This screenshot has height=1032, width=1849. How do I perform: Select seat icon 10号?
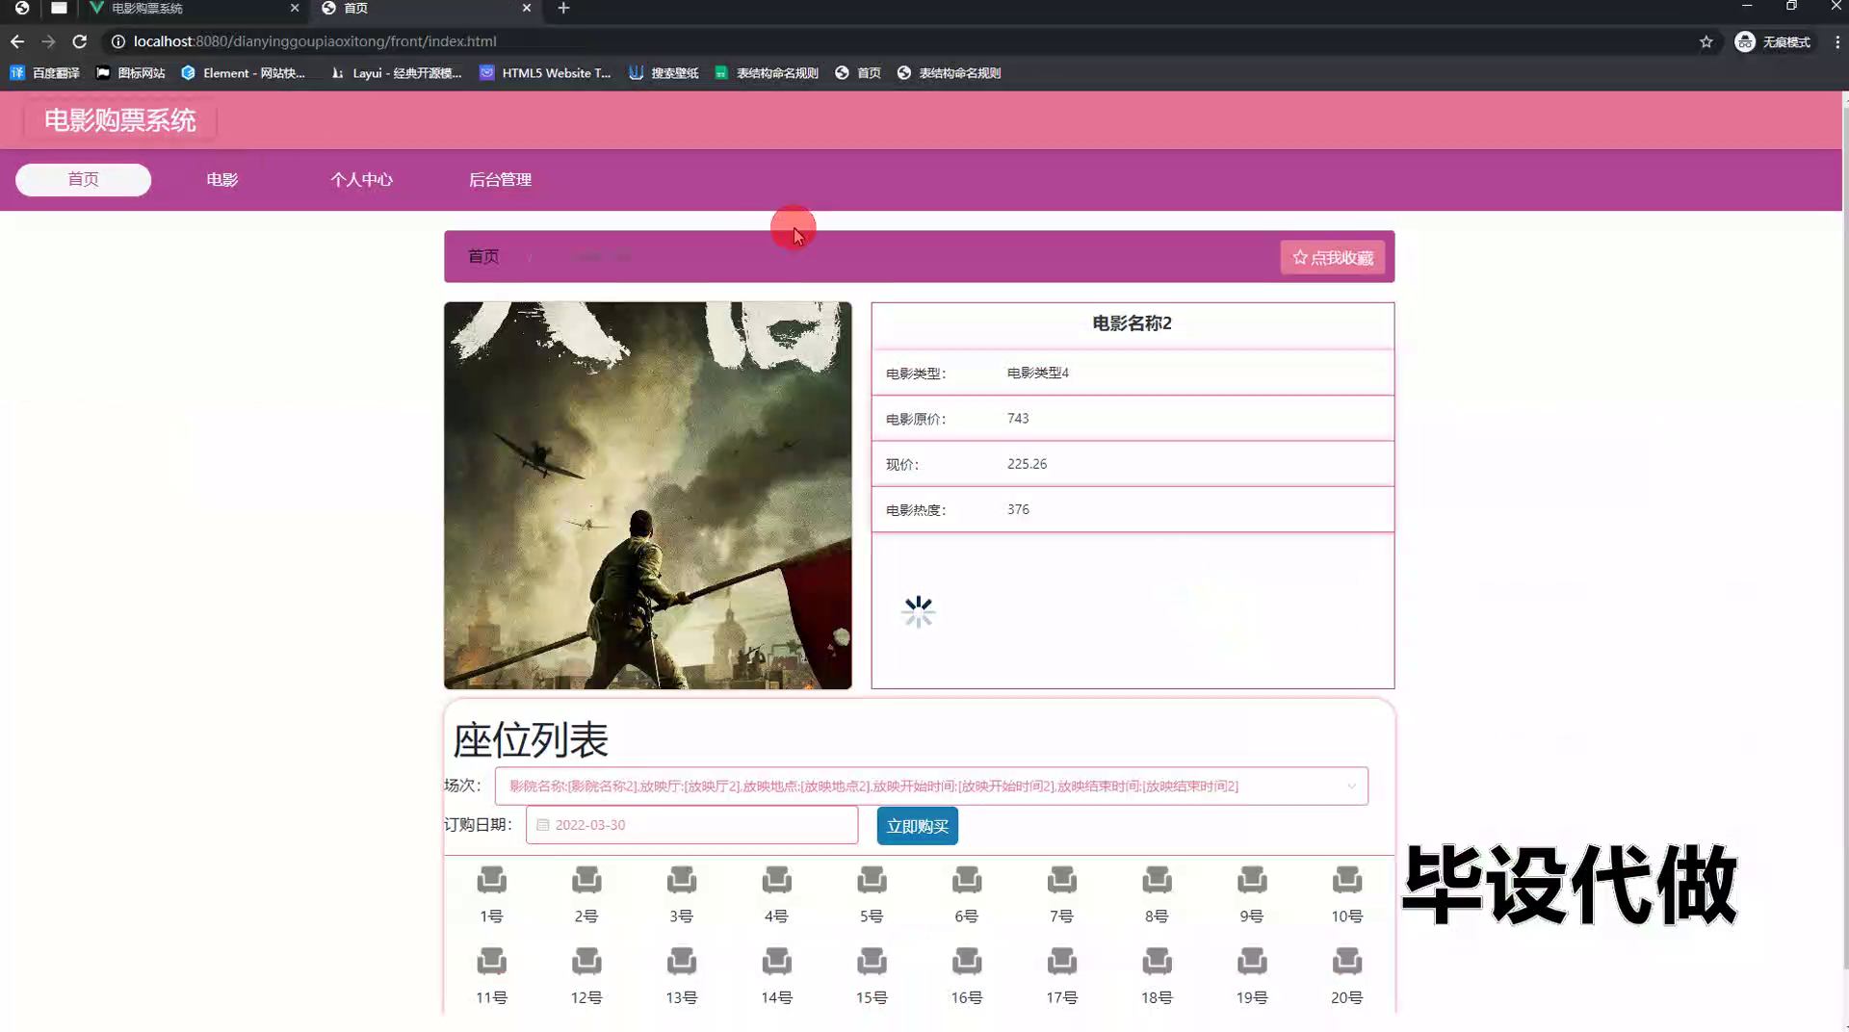[x=1347, y=880]
